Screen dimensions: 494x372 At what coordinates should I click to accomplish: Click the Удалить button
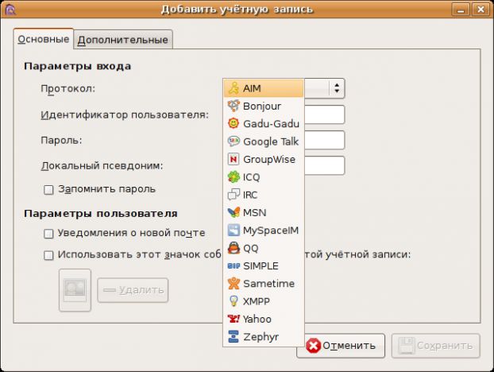pos(133,290)
